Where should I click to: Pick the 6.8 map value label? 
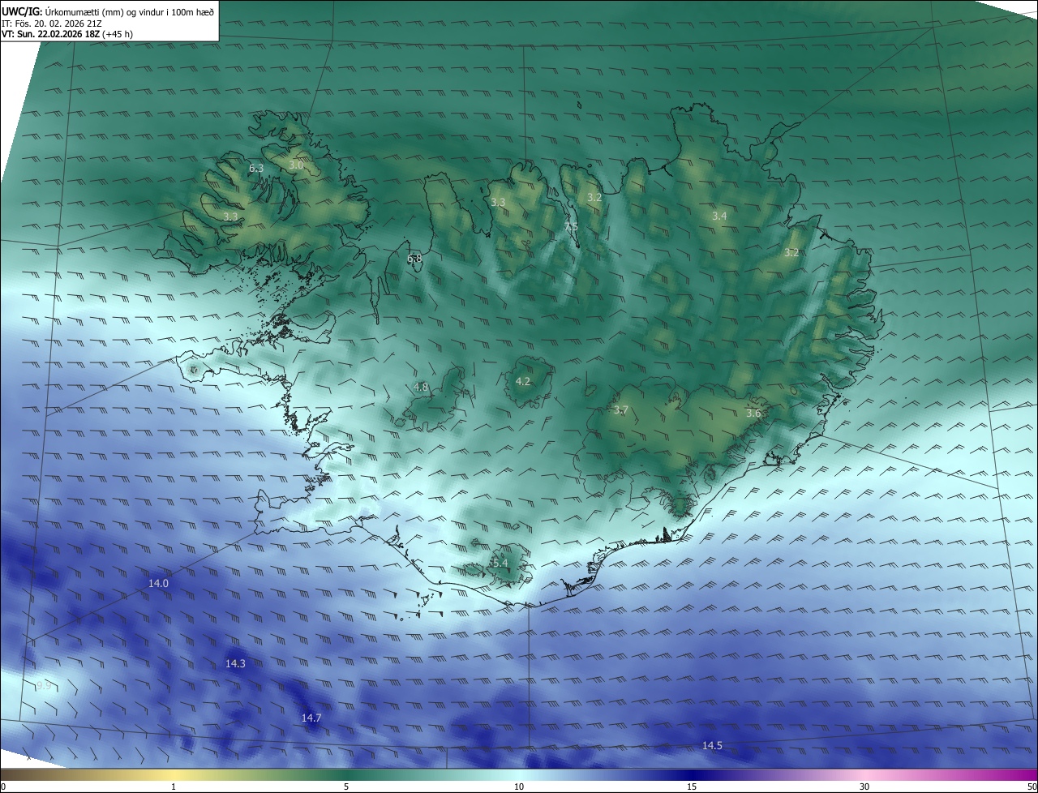pyautogui.click(x=414, y=258)
